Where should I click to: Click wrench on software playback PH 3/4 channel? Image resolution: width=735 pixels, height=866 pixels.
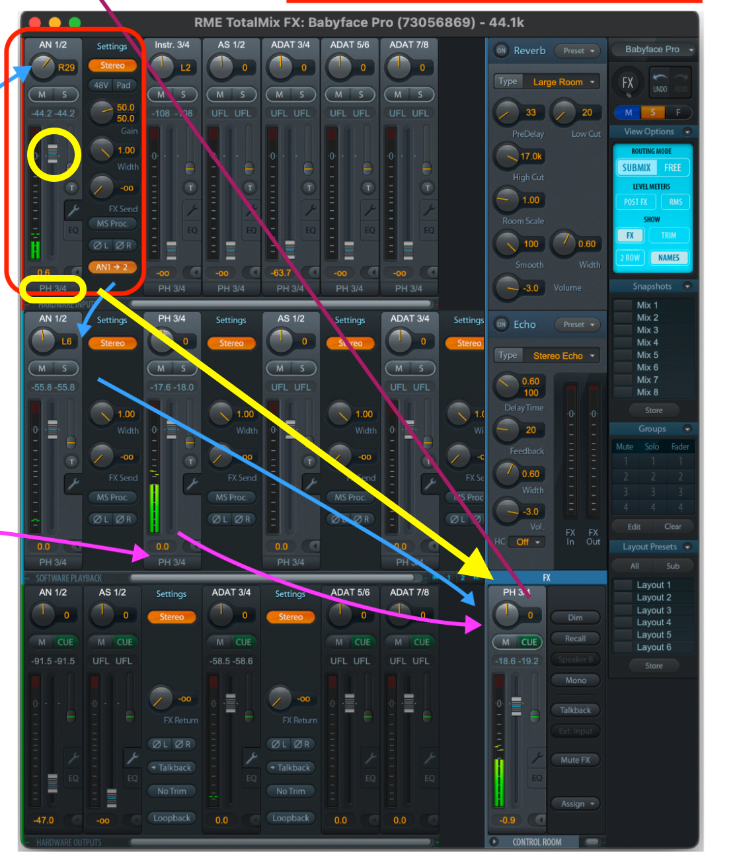(192, 485)
